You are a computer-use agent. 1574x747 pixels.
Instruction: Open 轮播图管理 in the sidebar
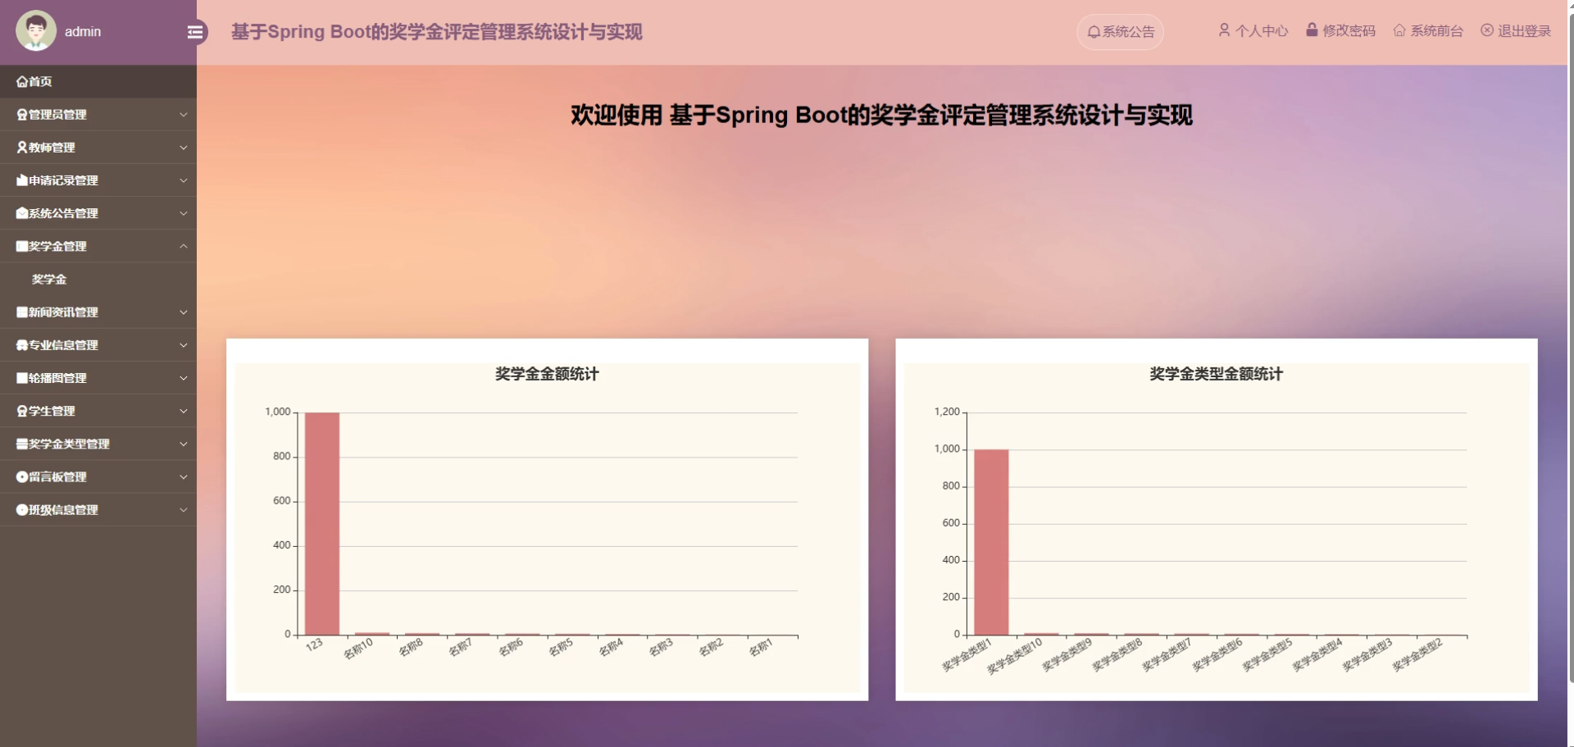(98, 378)
